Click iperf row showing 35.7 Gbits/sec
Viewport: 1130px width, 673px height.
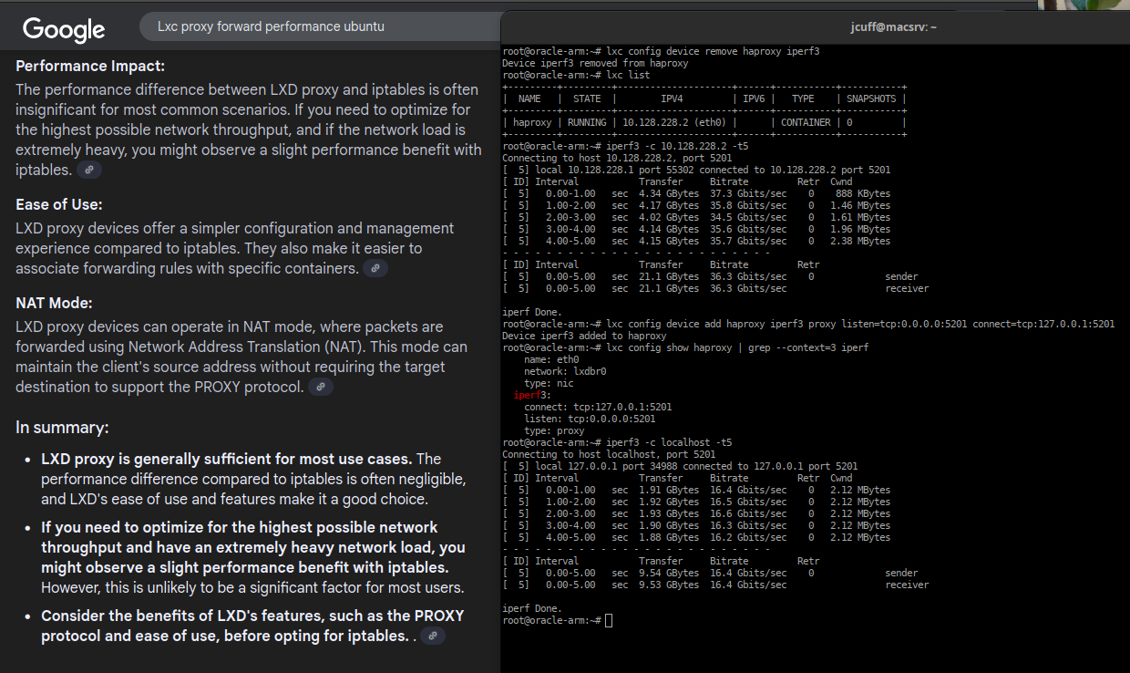tap(696, 241)
